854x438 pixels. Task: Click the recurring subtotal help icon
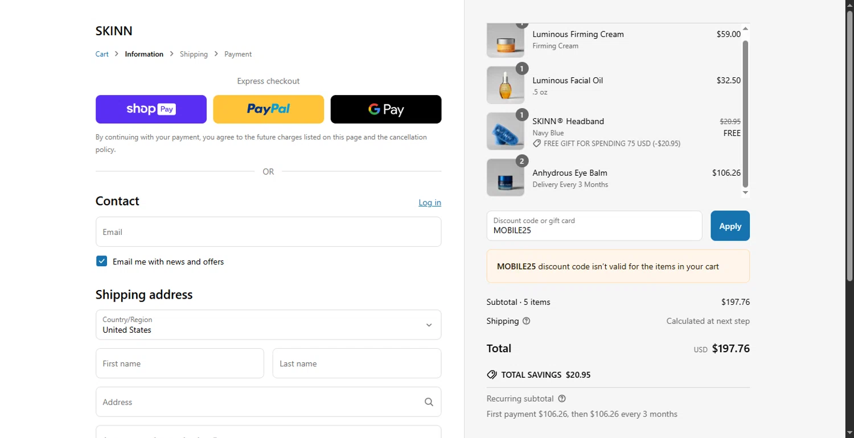click(562, 399)
